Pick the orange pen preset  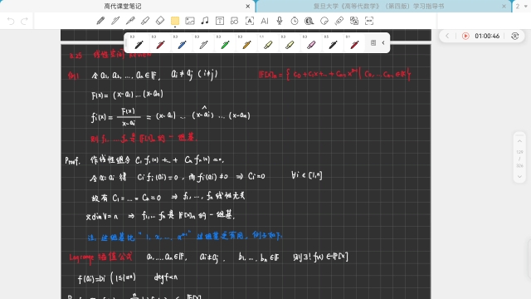(246, 43)
